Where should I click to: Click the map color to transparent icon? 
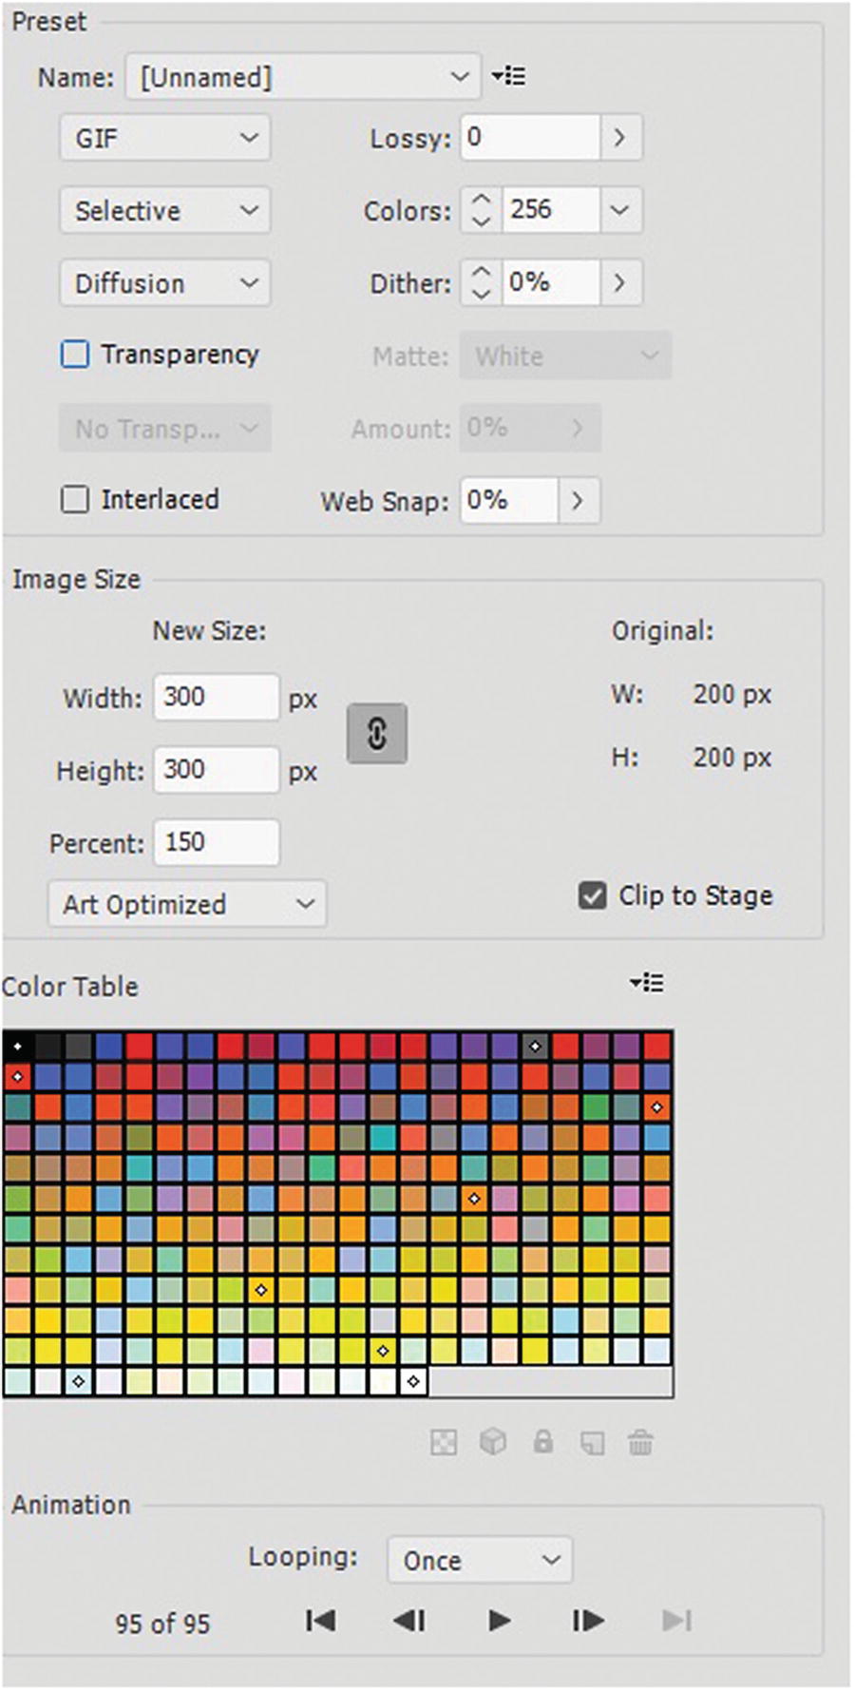[444, 1443]
